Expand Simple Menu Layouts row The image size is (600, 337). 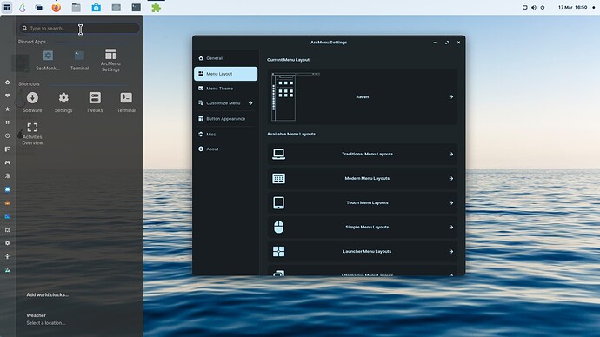pyautogui.click(x=363, y=227)
